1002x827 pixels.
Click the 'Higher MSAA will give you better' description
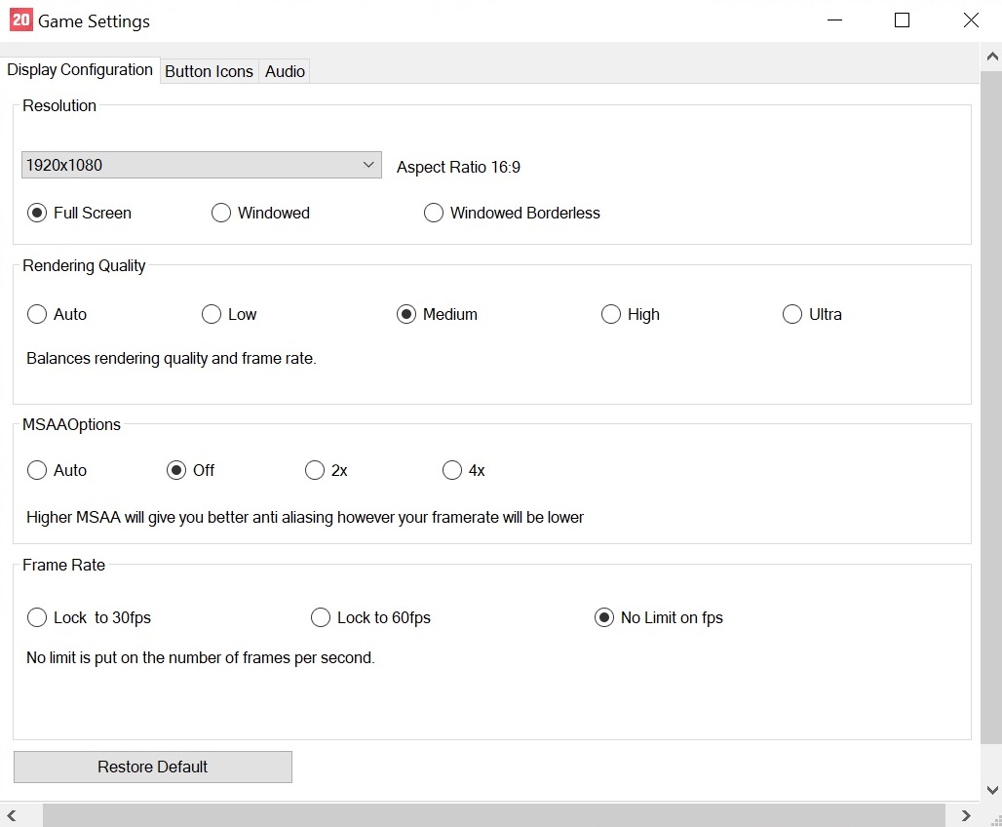(x=305, y=517)
